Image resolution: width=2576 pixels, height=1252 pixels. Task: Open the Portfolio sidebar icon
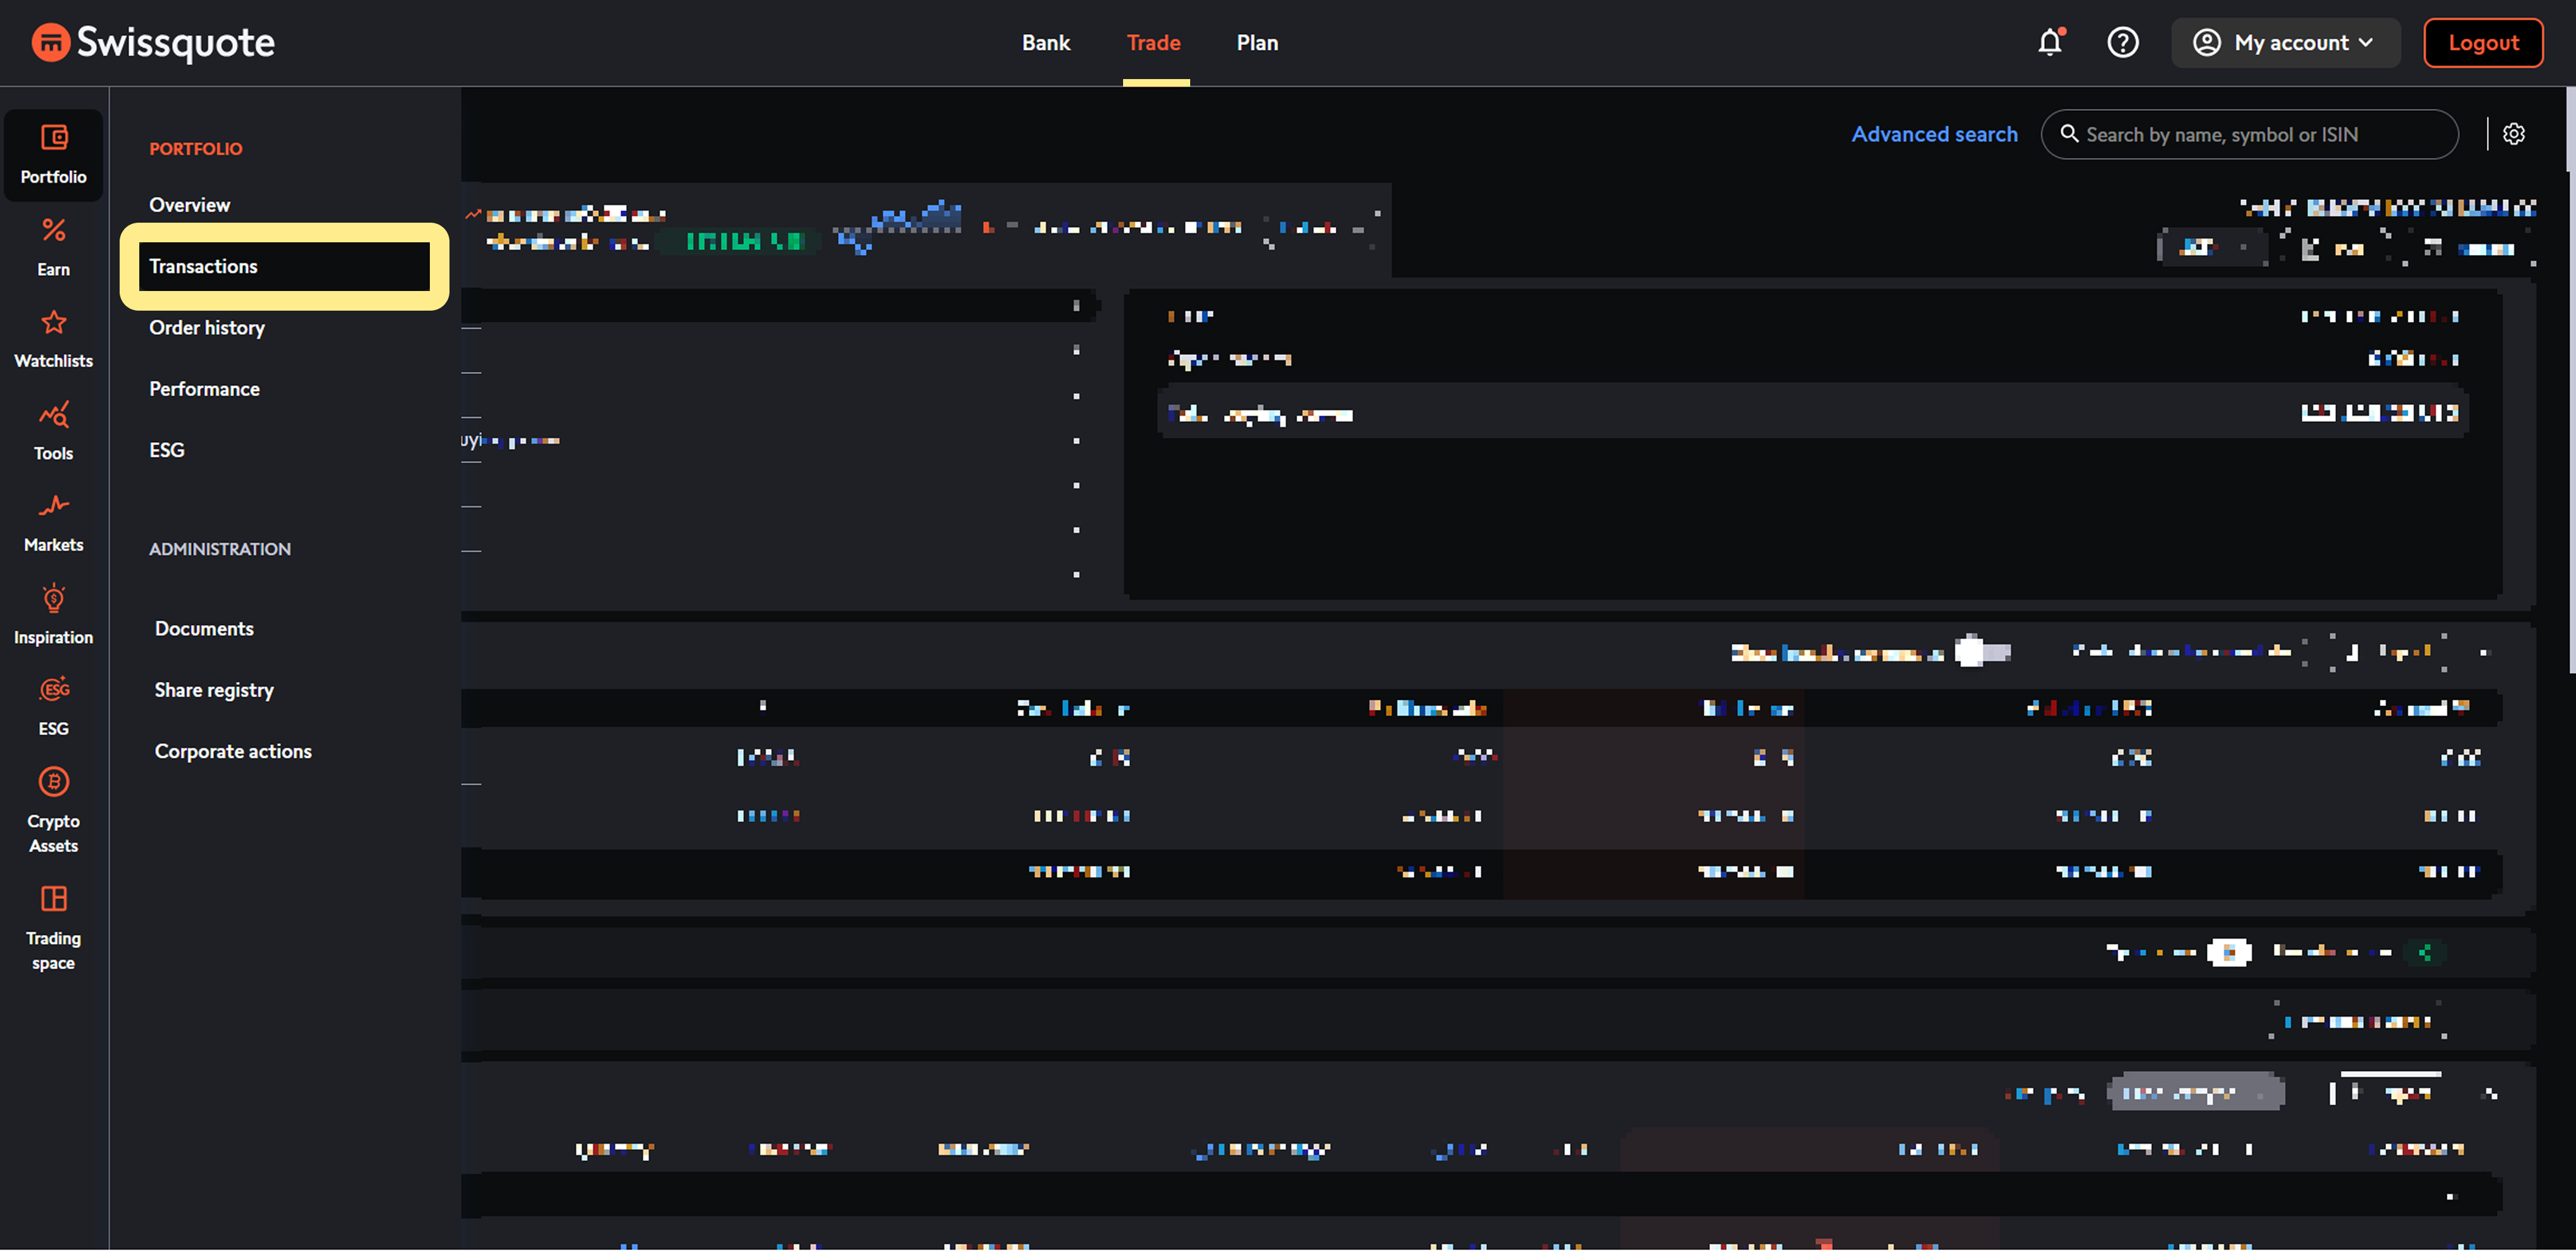click(x=53, y=154)
